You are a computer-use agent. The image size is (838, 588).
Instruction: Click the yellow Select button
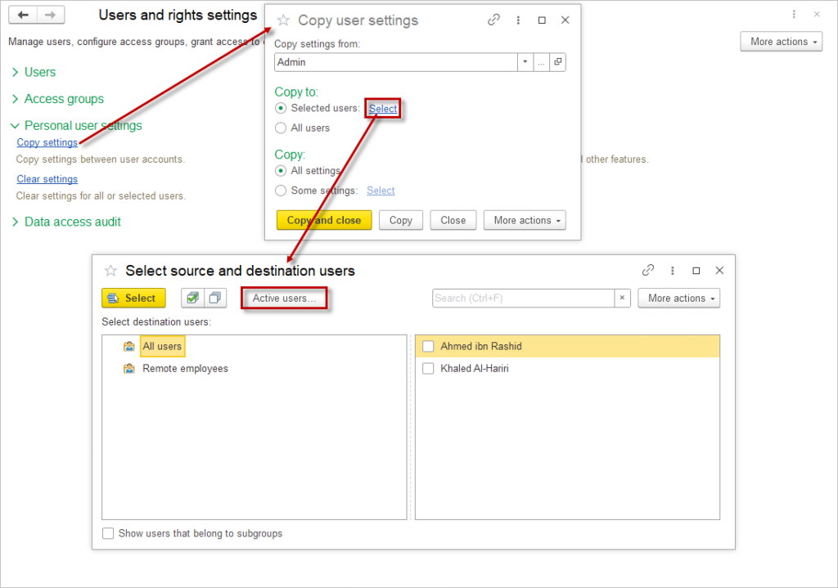[133, 298]
